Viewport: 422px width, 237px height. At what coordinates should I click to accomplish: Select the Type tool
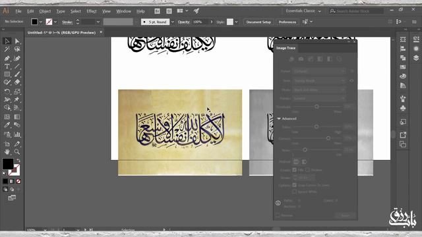[x=7, y=66]
